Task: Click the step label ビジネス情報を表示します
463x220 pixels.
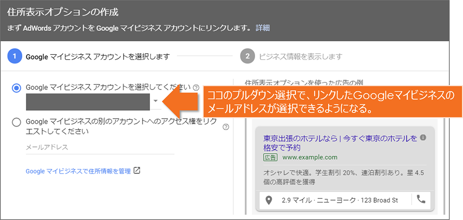Action: tap(300, 57)
